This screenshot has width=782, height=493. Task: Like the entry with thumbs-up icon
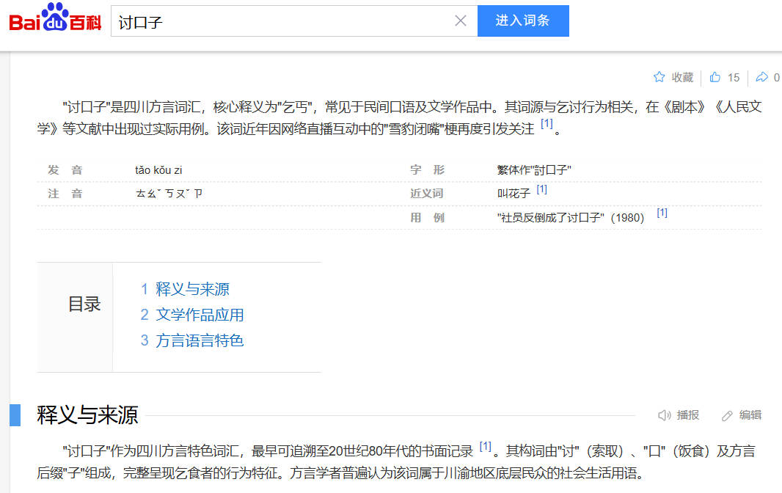(x=715, y=77)
